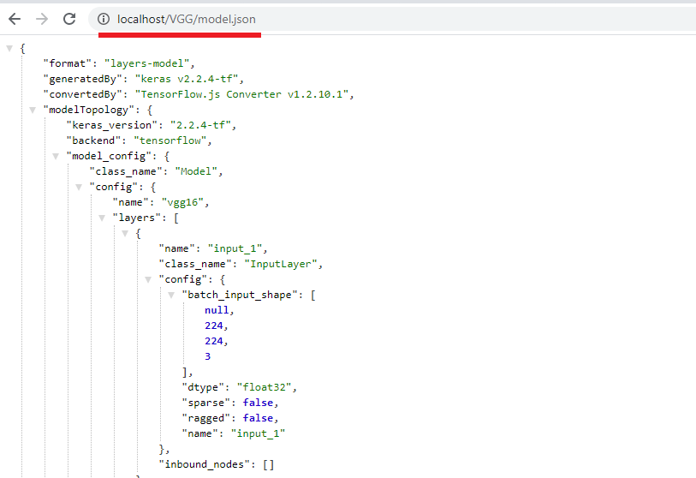Select the "keras_version" key
The height and width of the screenshot is (478, 696).
pyautogui.click(x=112, y=125)
